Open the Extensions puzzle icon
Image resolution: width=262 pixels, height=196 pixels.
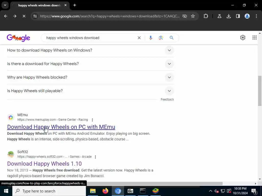206,16
